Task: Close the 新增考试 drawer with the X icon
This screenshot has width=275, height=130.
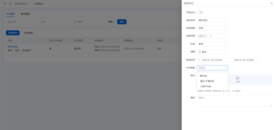Action: (x=271, y=3)
